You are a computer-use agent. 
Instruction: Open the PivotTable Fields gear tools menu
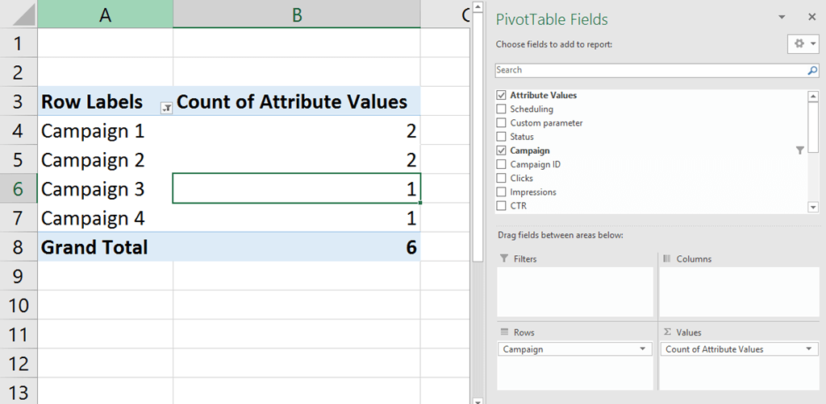click(x=803, y=43)
